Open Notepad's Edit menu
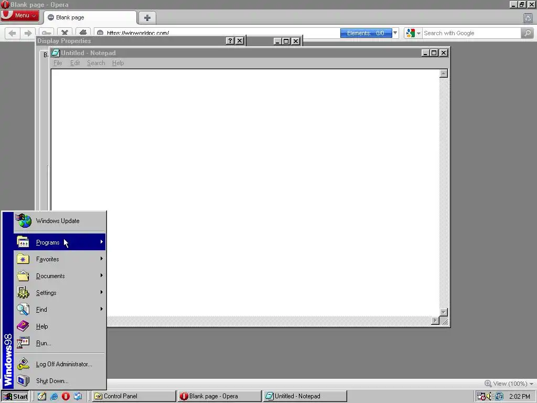 point(75,63)
